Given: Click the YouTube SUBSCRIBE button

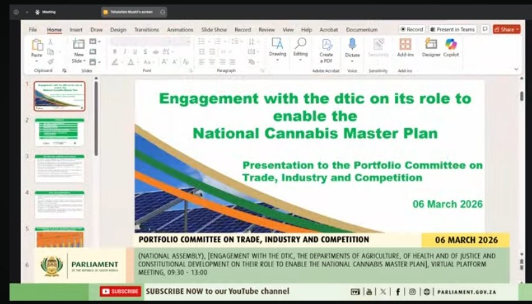Looking at the screenshot, I should (120, 292).
